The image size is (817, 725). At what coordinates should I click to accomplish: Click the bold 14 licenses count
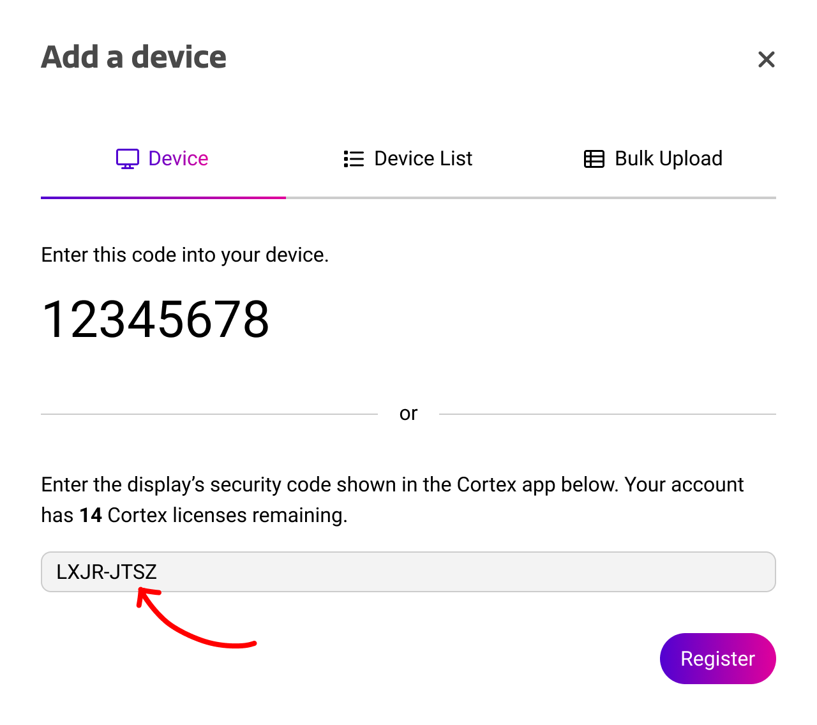click(x=91, y=515)
